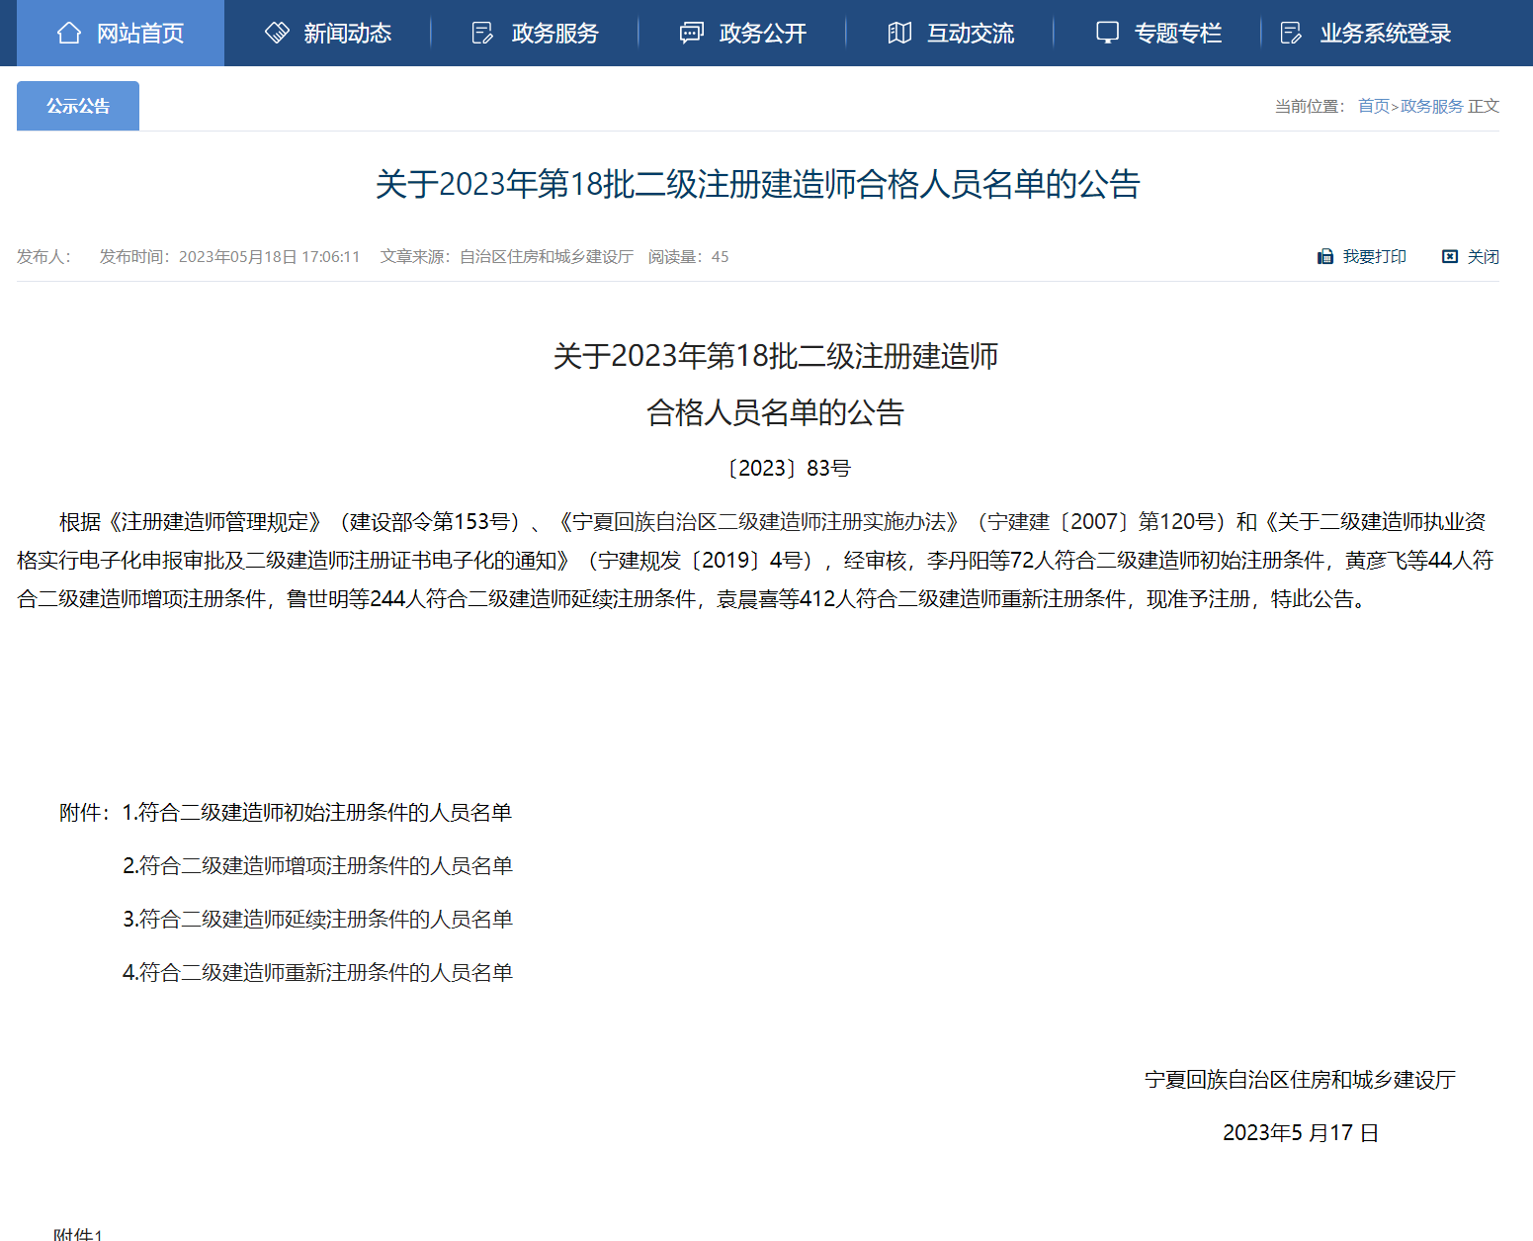The image size is (1533, 1241).
Task: Click the 互动交流 book icon
Action: coord(899,33)
